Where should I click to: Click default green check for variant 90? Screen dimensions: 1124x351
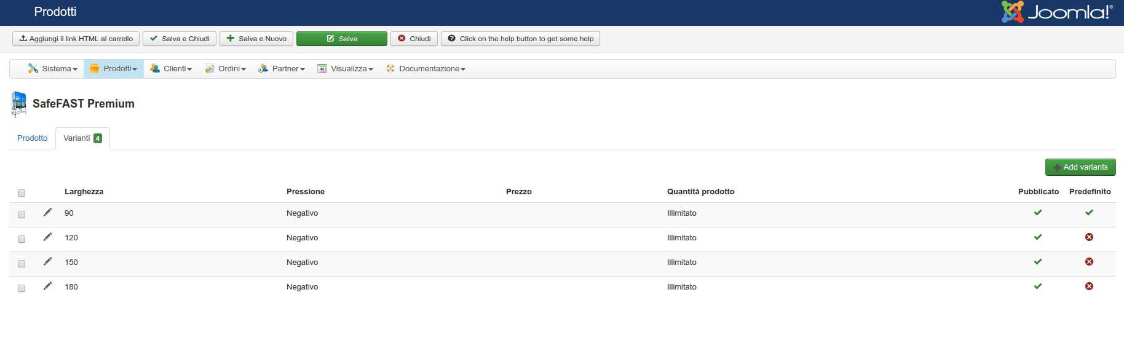point(1089,213)
